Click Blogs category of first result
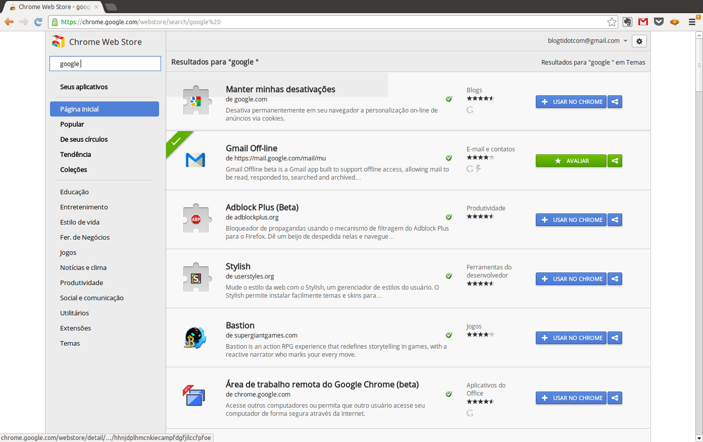Screen dimensions: 703x442 (x=474, y=90)
